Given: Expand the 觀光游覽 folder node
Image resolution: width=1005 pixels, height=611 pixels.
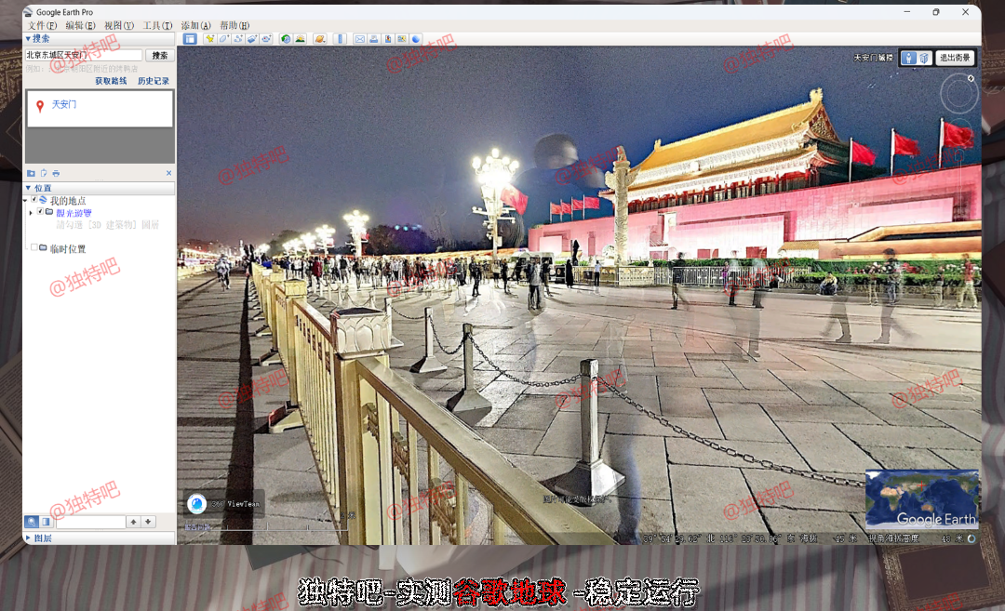Looking at the screenshot, I should [31, 213].
